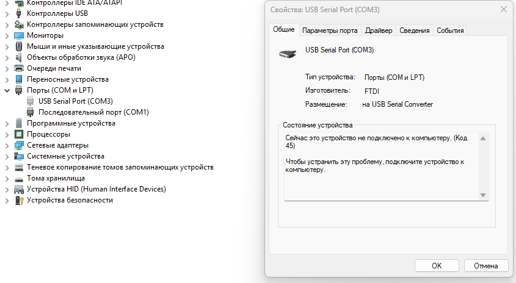Open the События tab
The height and width of the screenshot is (283, 516).
tap(450, 30)
